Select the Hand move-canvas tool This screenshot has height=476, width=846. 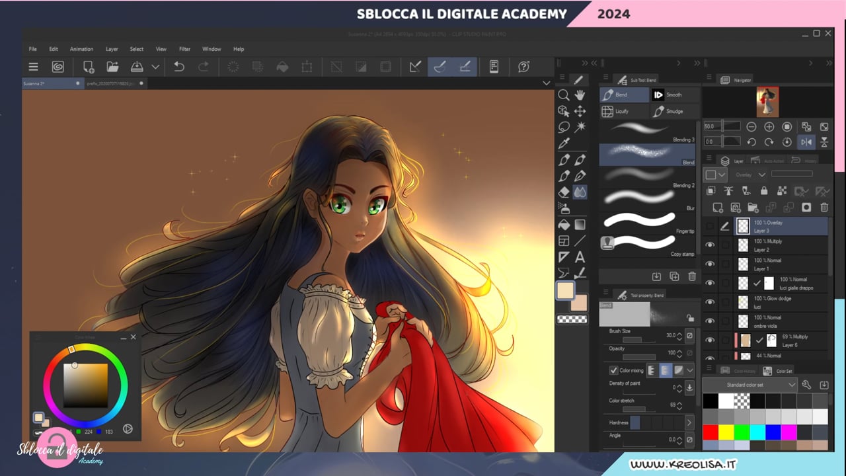(580, 95)
